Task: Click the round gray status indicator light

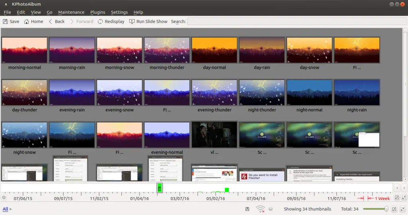Action: 271,209
